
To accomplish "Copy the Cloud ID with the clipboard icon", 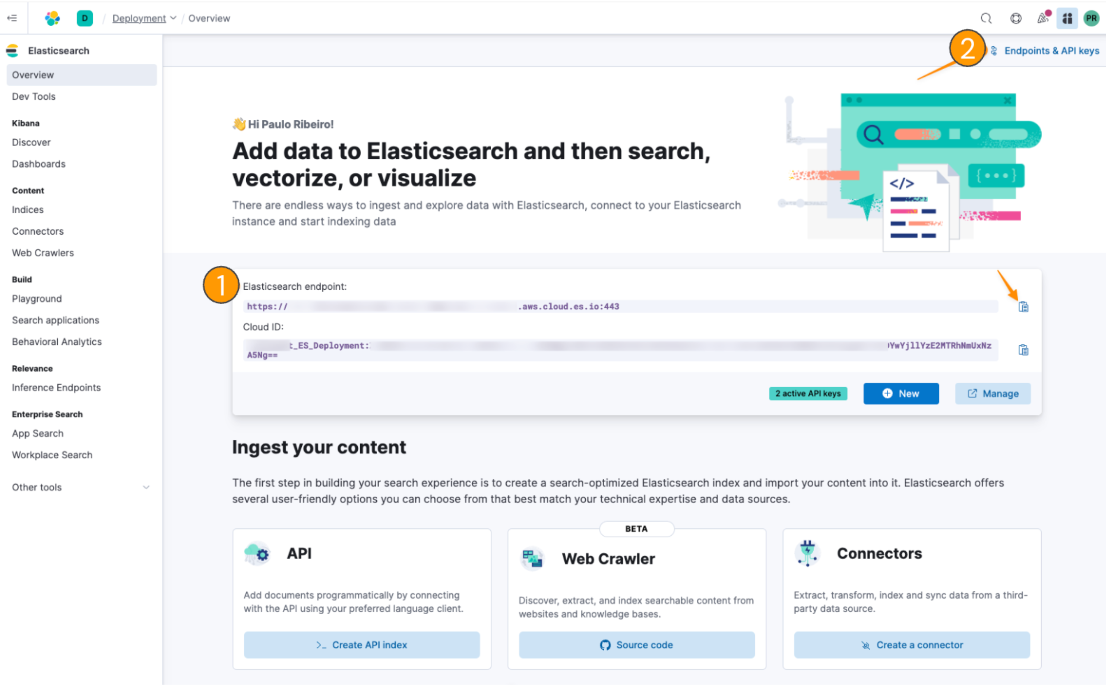I will [x=1023, y=349].
